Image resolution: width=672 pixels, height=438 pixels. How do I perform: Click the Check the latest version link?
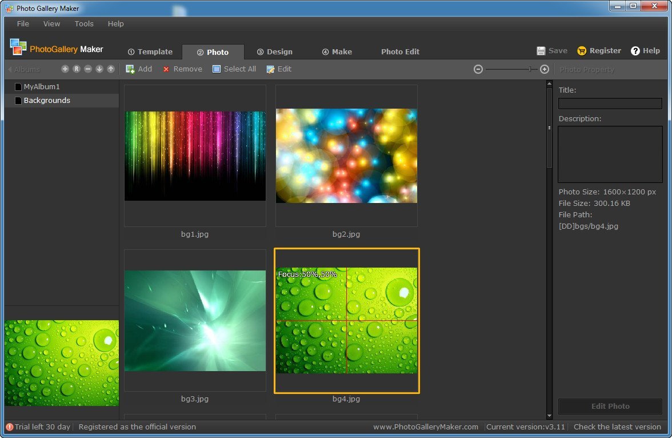tap(617, 427)
